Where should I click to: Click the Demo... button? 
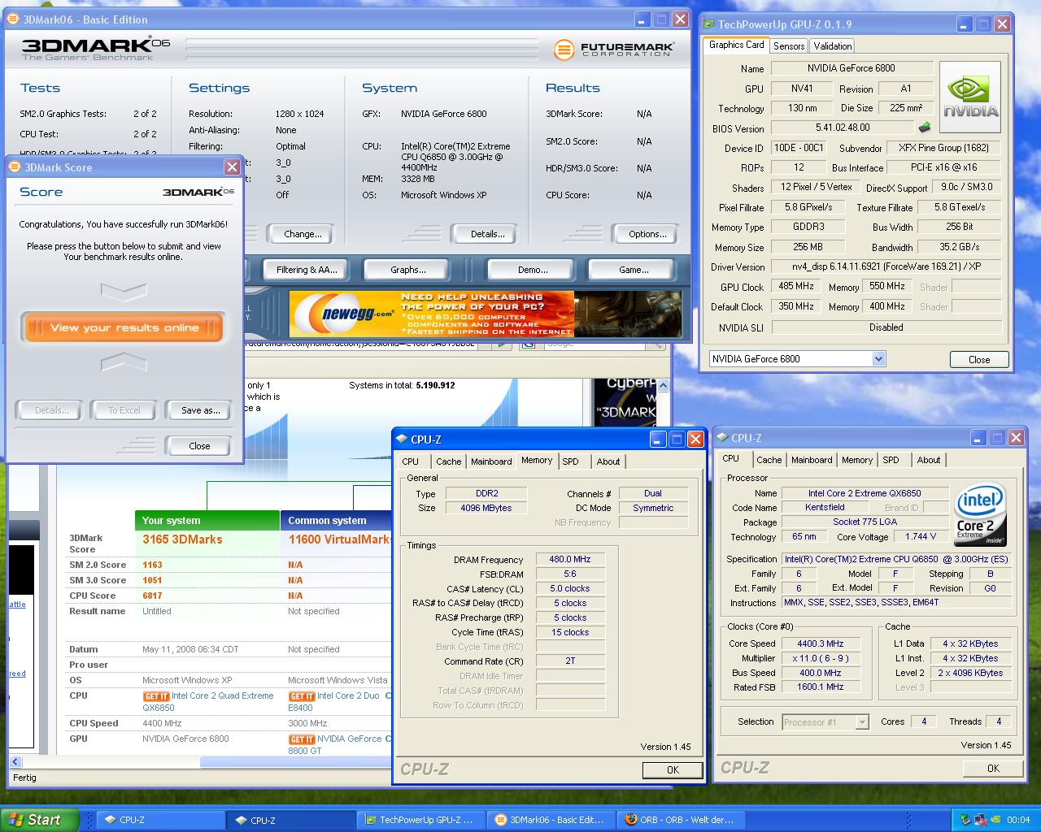533,270
